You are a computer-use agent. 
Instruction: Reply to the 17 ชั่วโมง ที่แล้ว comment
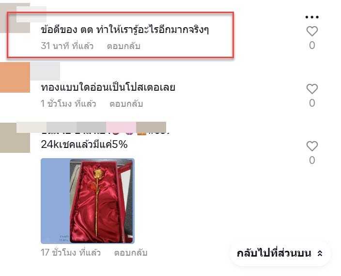tap(131, 253)
